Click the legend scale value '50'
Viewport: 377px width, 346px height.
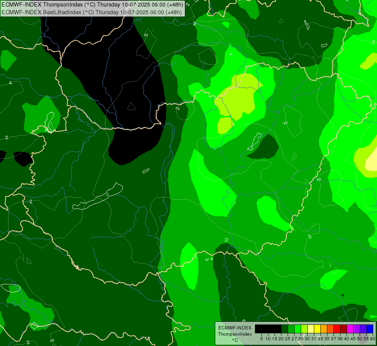[x=360, y=339]
